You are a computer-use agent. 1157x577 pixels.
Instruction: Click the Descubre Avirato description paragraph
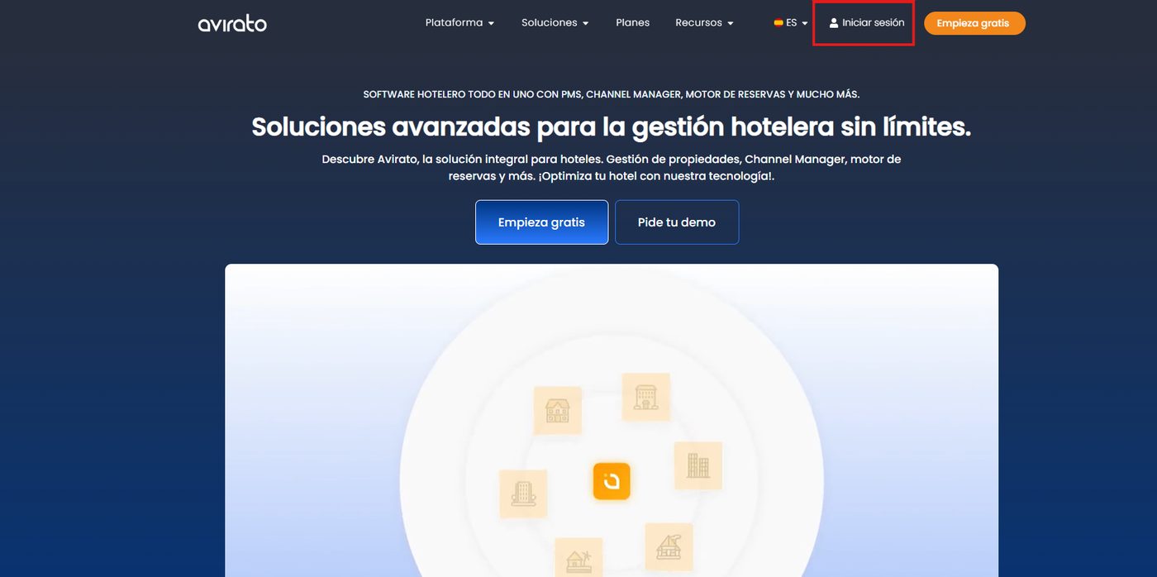(612, 168)
